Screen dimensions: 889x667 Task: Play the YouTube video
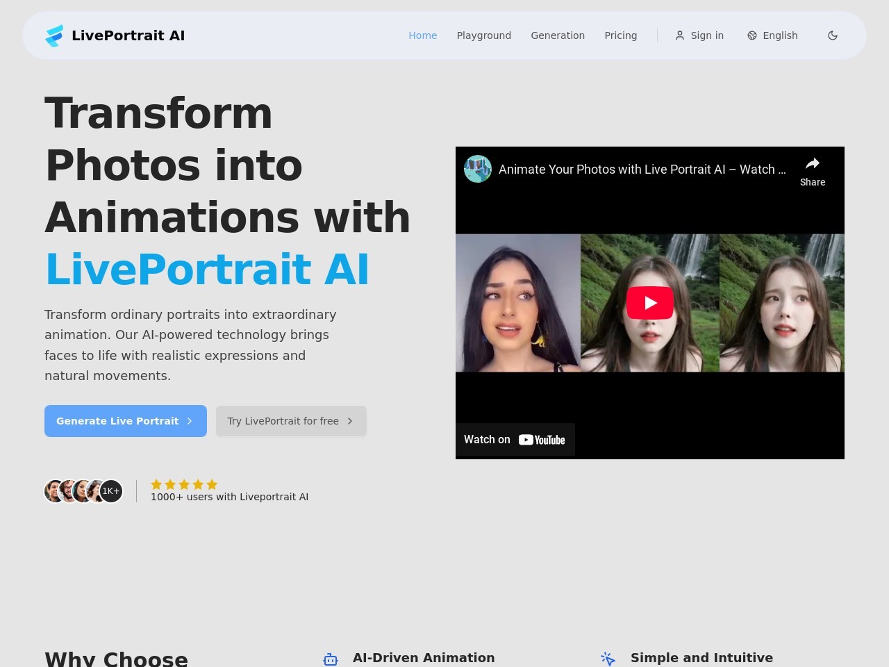pyautogui.click(x=650, y=303)
